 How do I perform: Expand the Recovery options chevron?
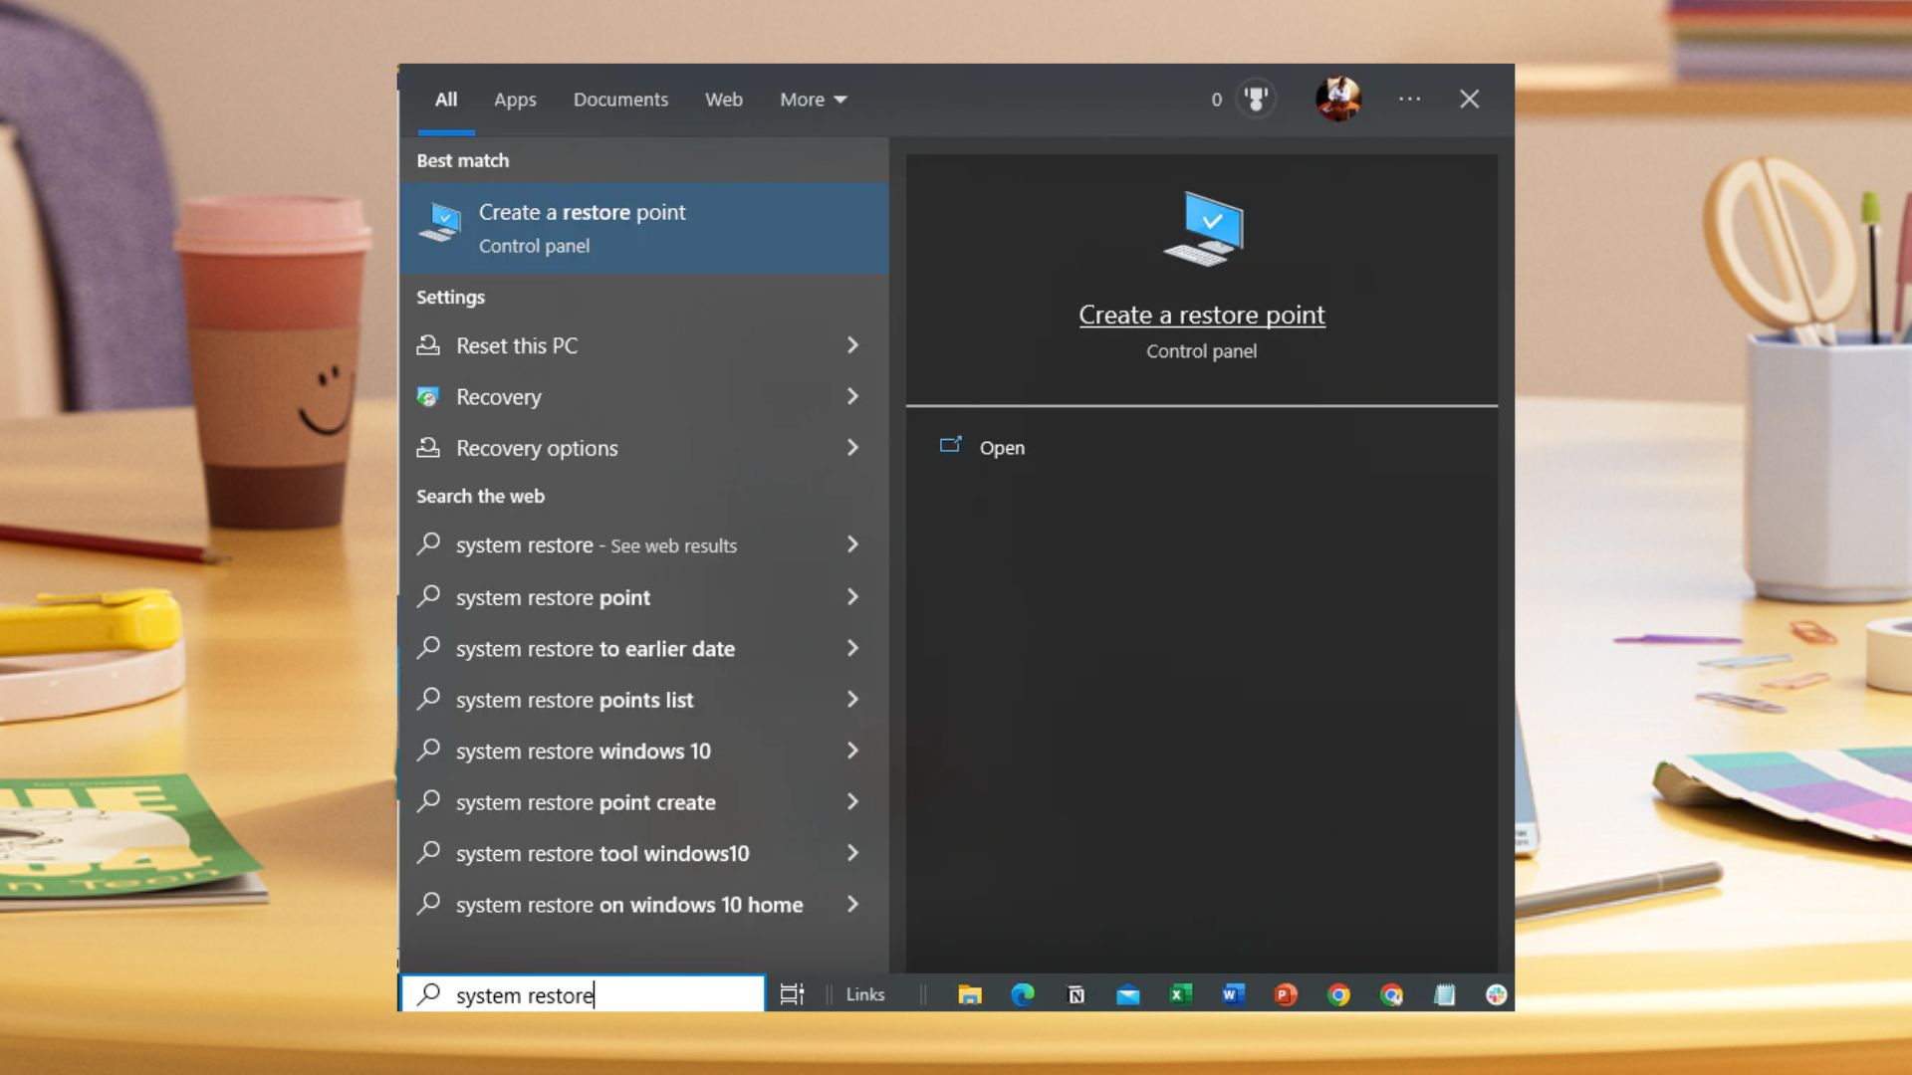[852, 448]
